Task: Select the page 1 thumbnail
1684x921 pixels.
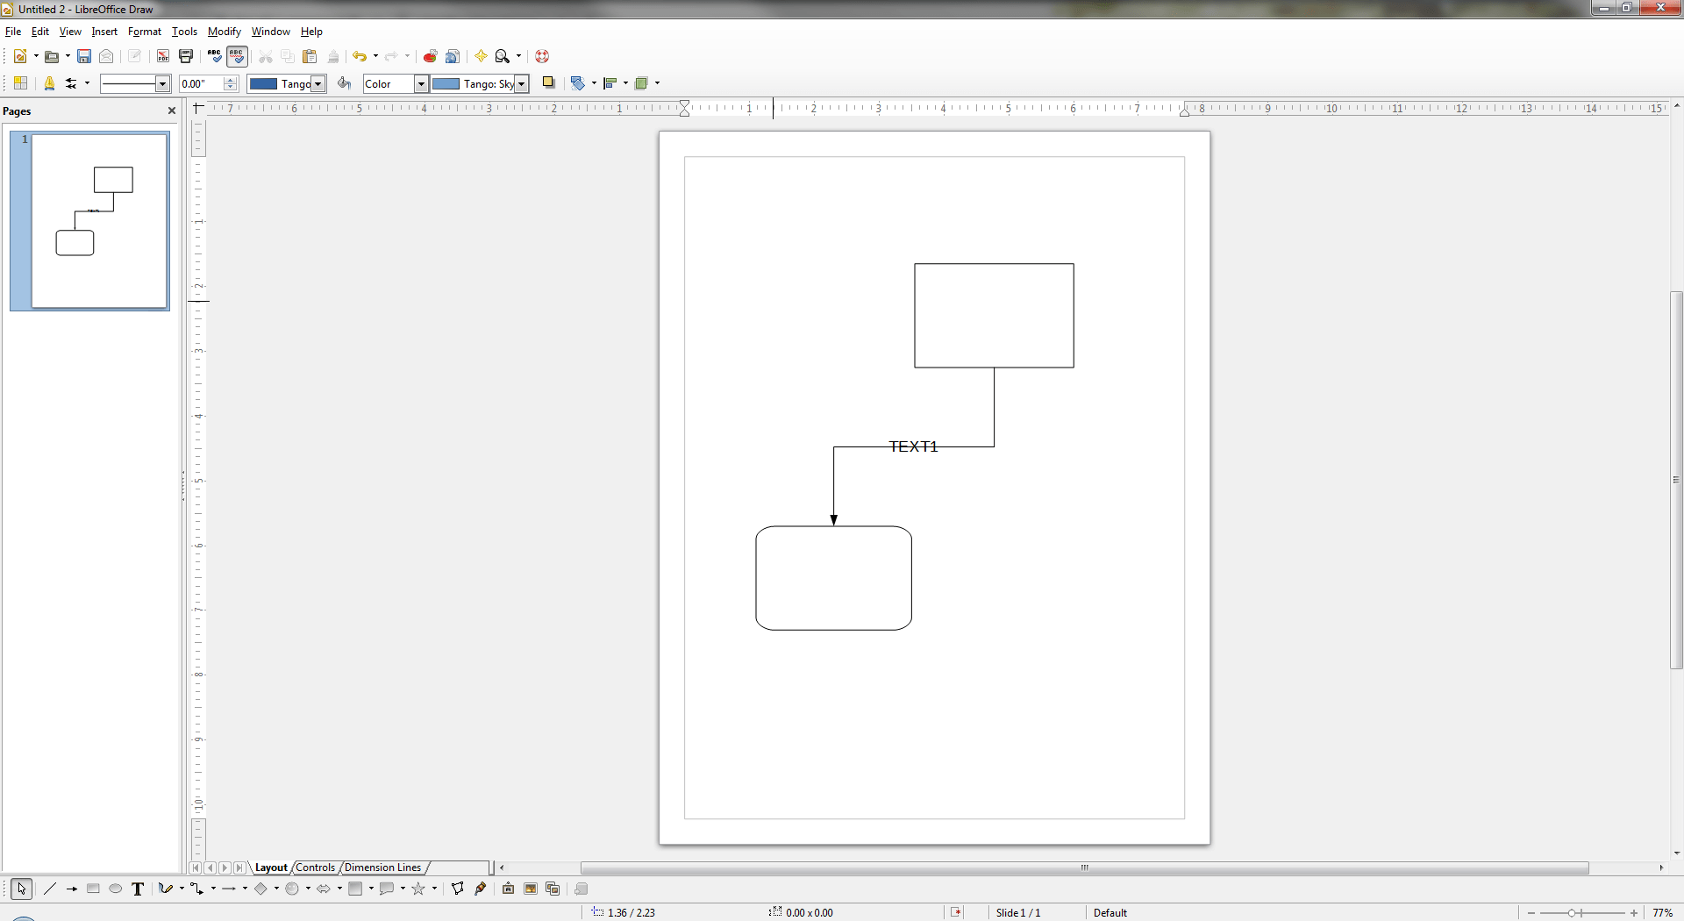Action: tap(99, 220)
